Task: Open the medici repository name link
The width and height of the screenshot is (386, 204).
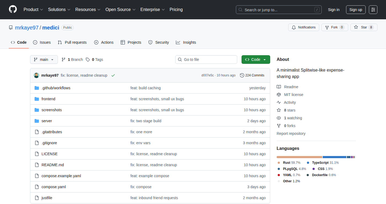Action: coord(51,28)
